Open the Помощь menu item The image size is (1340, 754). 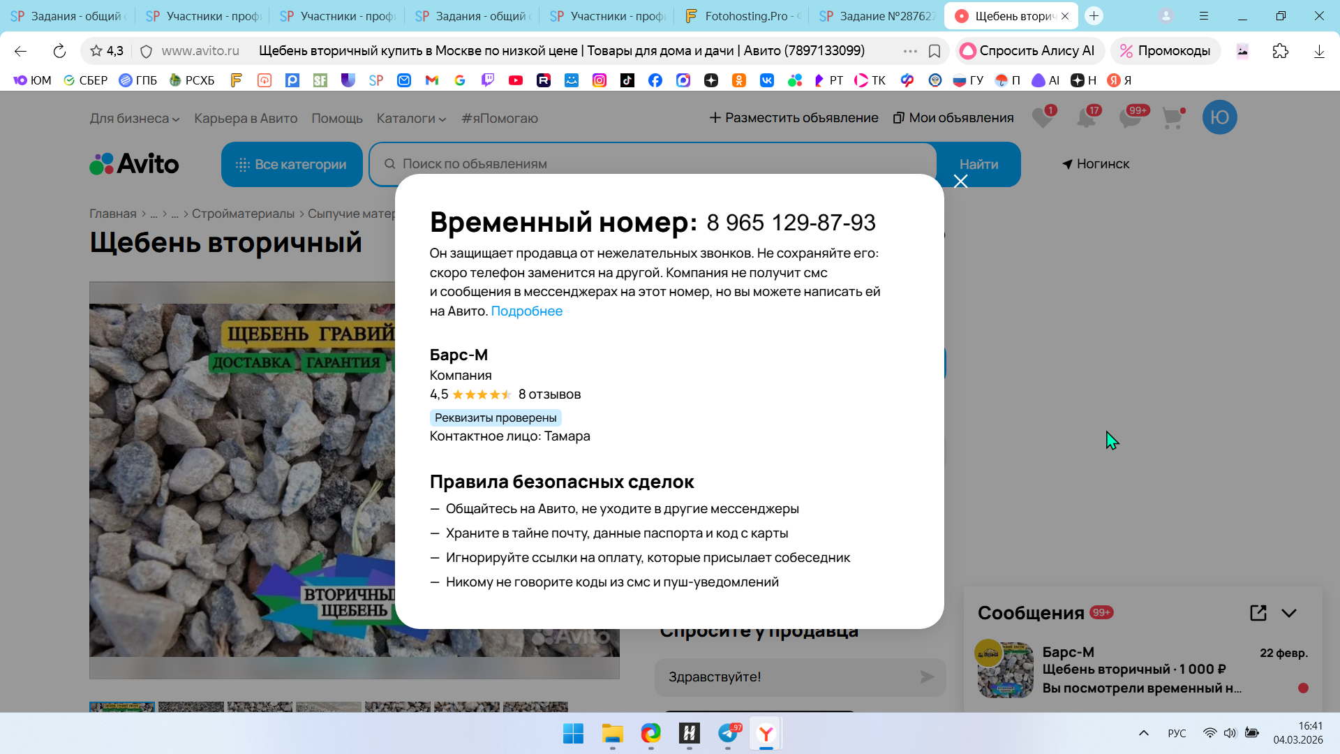(x=336, y=119)
